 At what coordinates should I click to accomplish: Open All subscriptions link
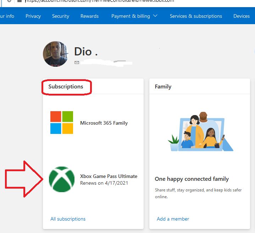68,219
